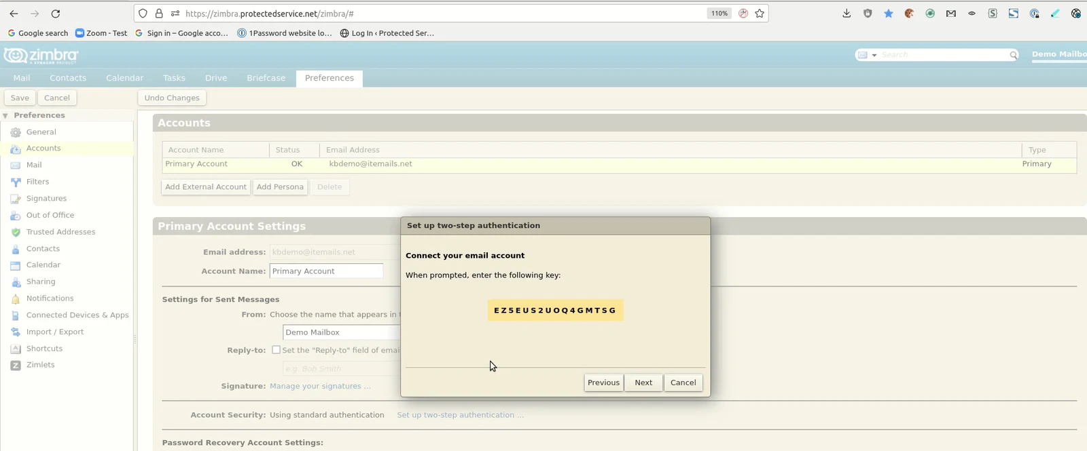The image size is (1087, 451).
Task: Open the Briefcase tab
Action: (x=266, y=78)
